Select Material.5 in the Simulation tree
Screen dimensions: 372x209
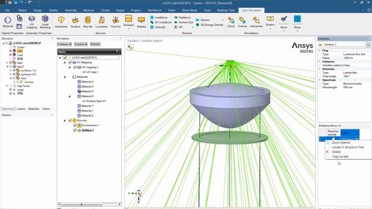tap(88, 91)
